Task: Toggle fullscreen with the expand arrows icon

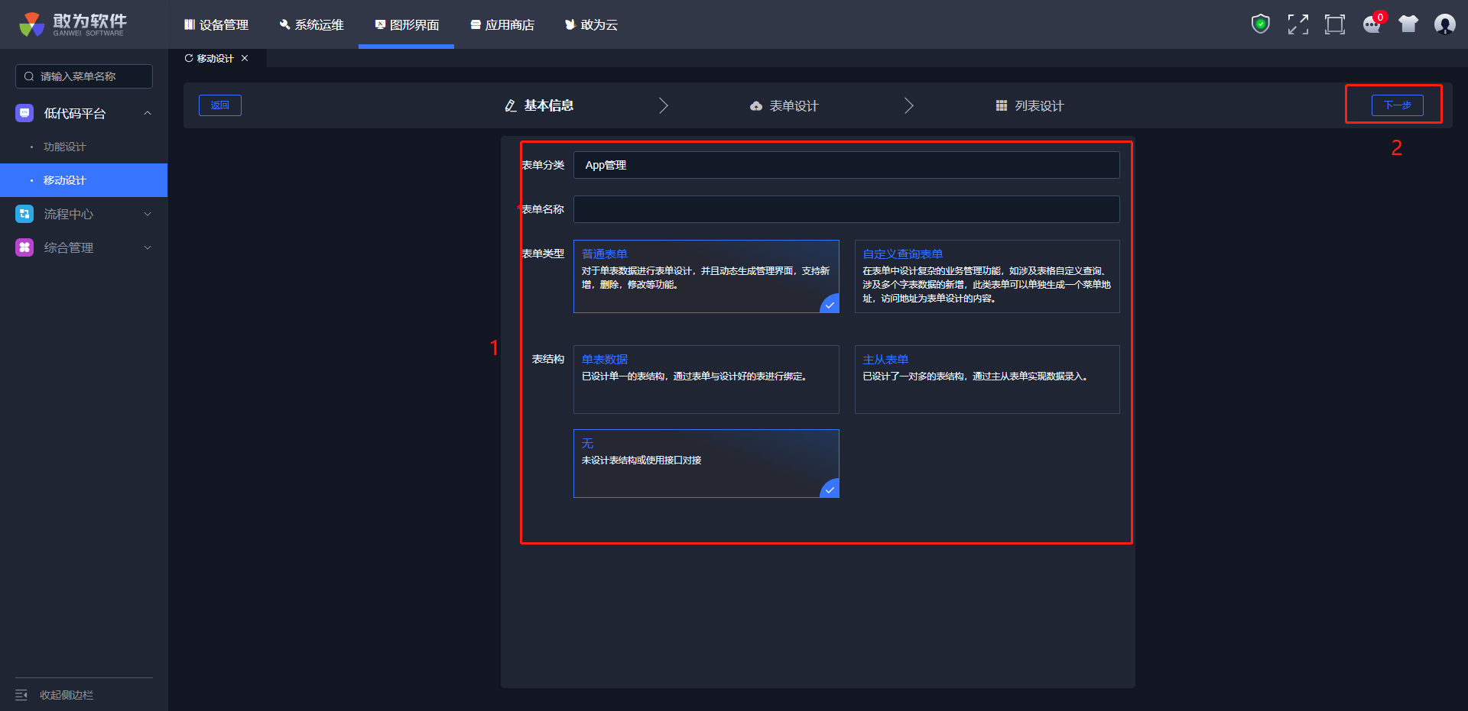Action: coord(1297,24)
